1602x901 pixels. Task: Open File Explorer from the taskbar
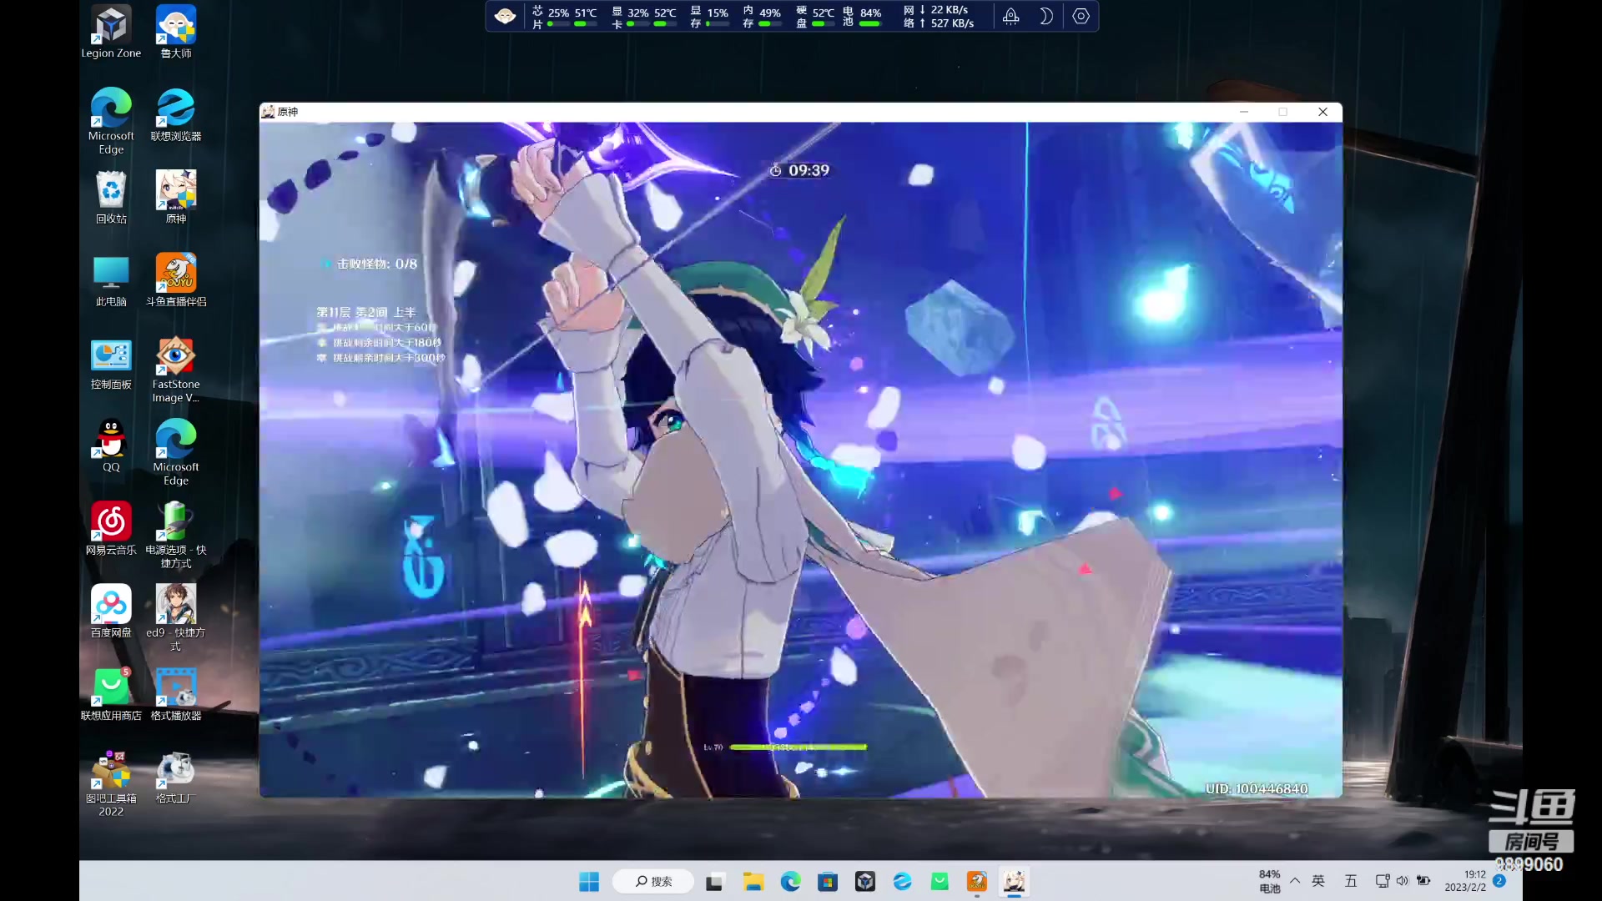tap(753, 882)
